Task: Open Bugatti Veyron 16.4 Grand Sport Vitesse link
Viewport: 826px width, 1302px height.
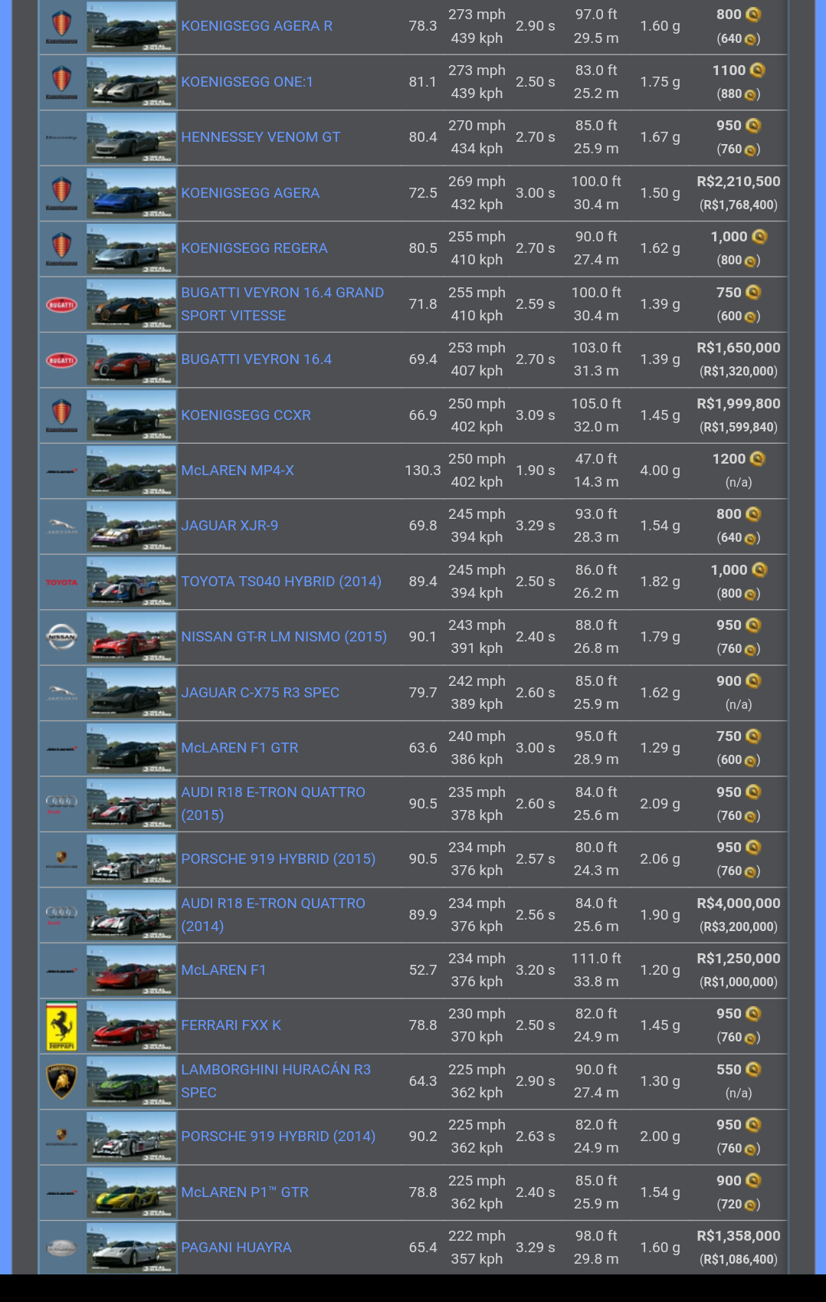Action: 283,304
